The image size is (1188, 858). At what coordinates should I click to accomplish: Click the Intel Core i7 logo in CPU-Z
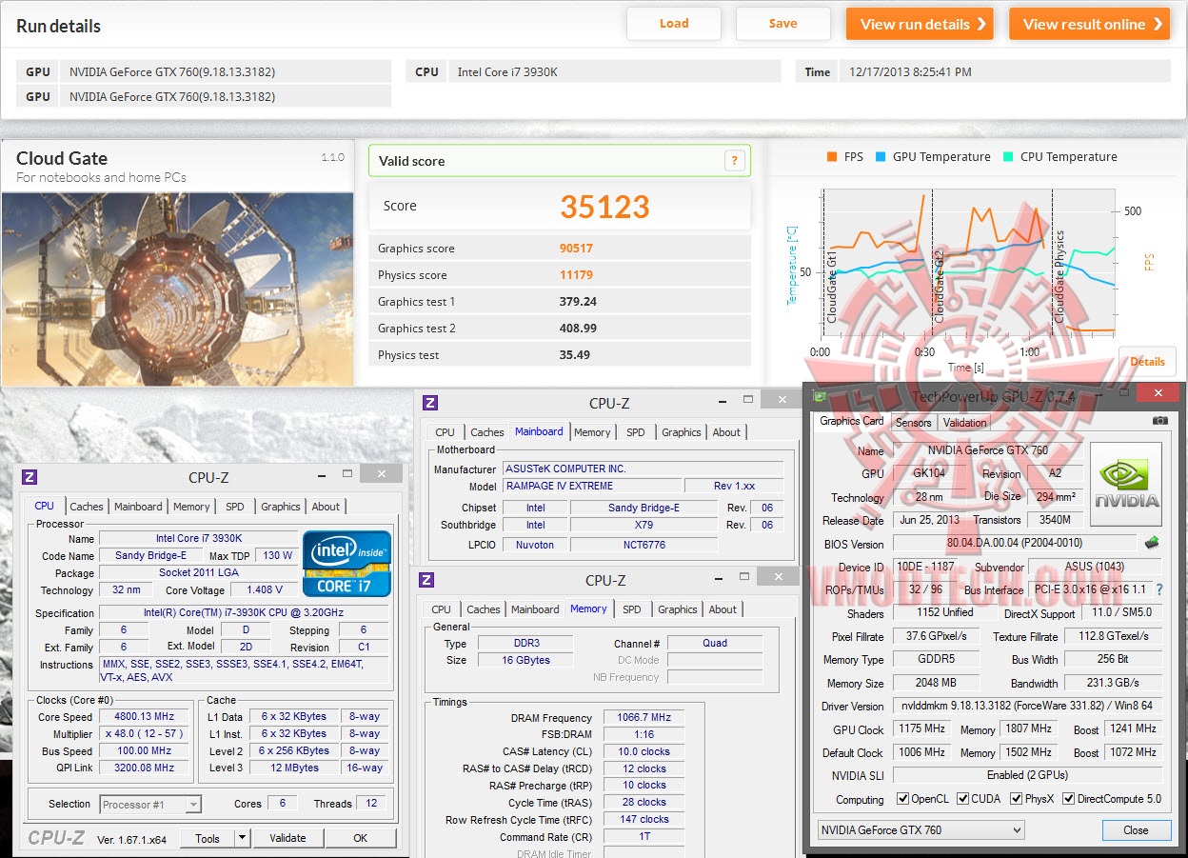click(x=347, y=564)
